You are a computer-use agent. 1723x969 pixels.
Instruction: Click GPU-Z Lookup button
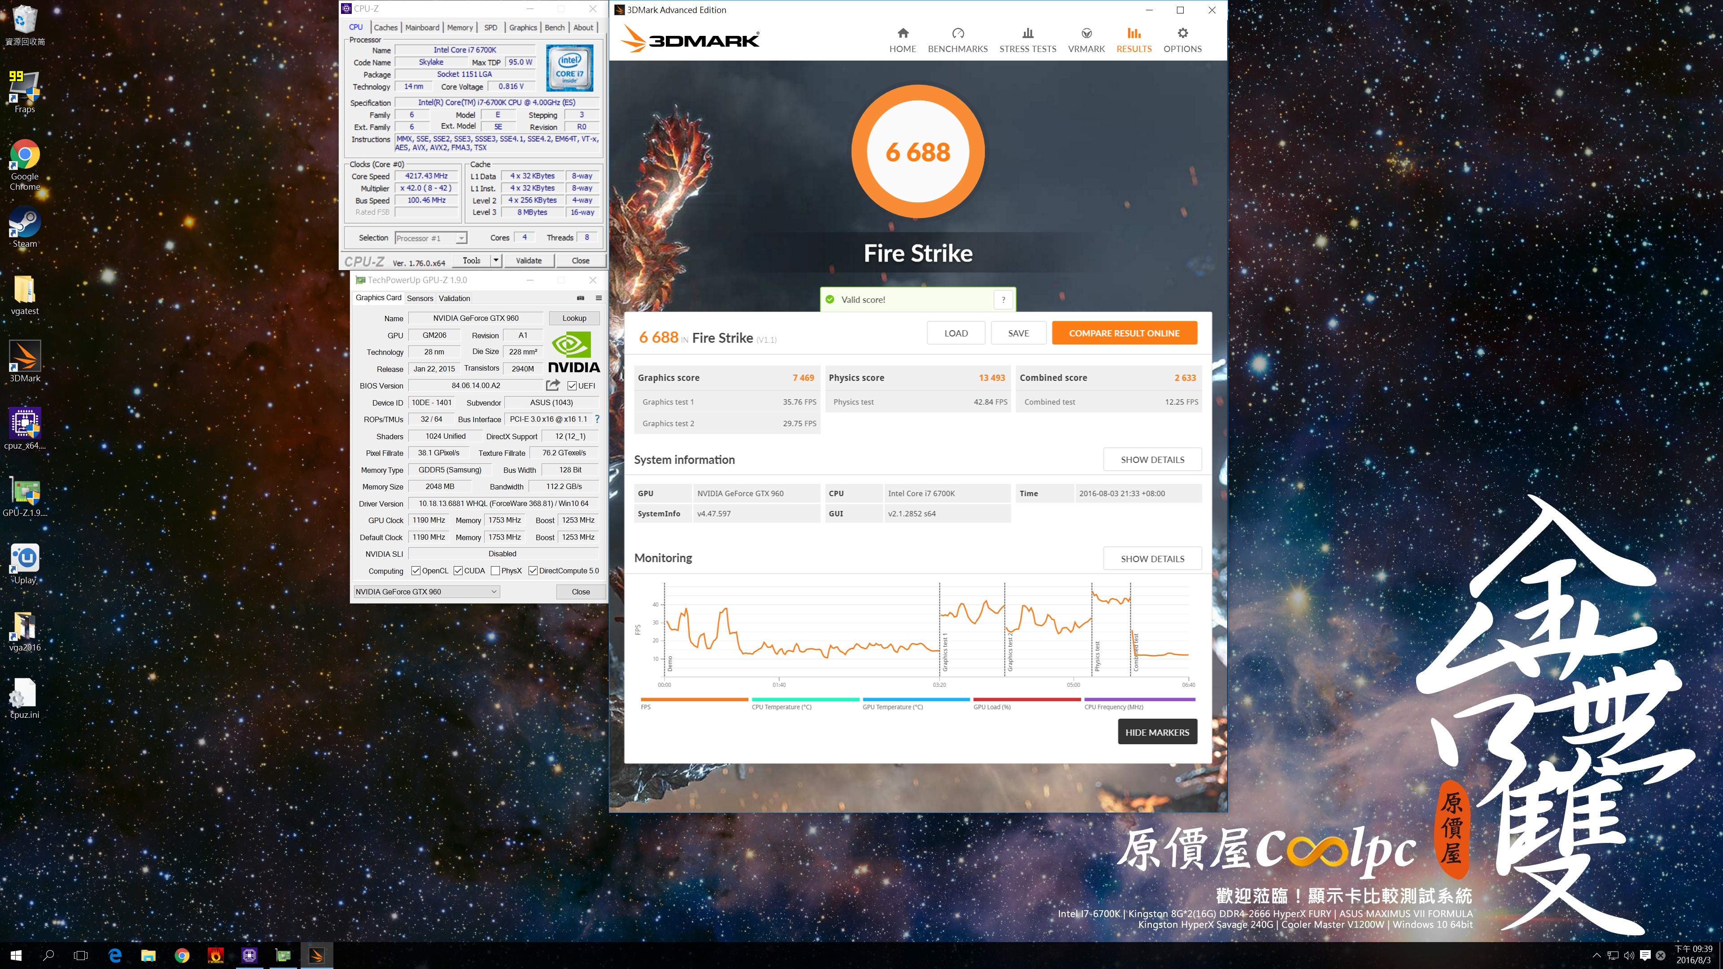(x=574, y=319)
